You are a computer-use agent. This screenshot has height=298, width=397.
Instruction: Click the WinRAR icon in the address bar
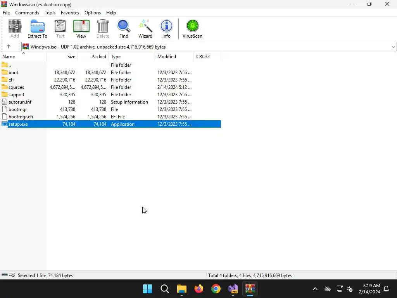pyautogui.click(x=26, y=47)
